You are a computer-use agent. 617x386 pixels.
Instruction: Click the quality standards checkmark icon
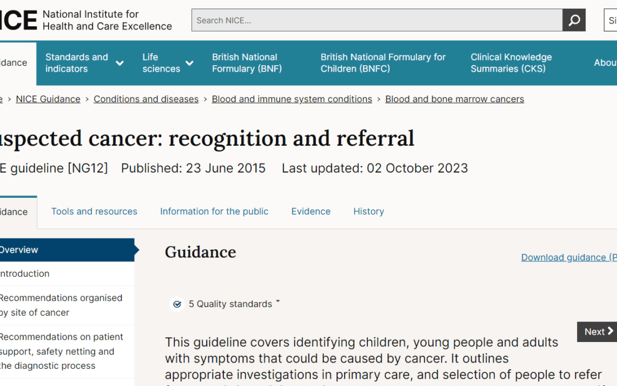coord(177,304)
